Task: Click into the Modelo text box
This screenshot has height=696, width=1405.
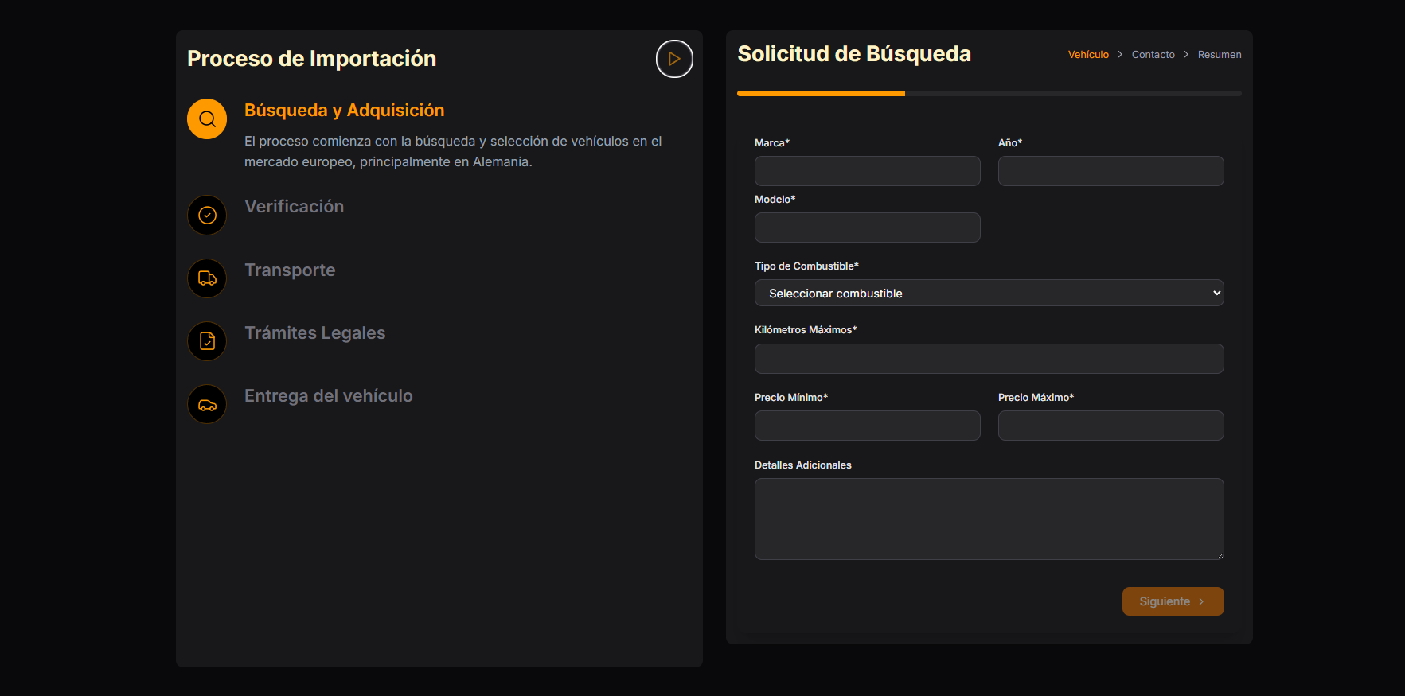Action: [x=867, y=227]
